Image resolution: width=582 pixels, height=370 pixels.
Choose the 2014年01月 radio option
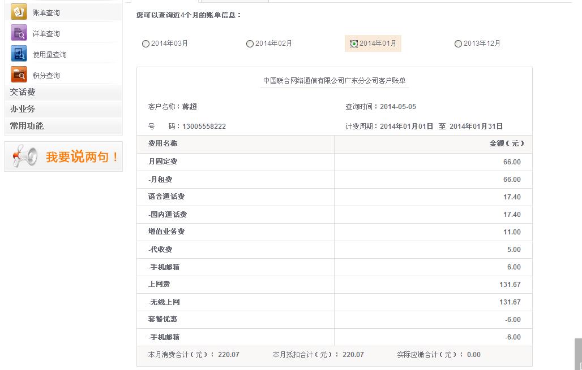354,44
